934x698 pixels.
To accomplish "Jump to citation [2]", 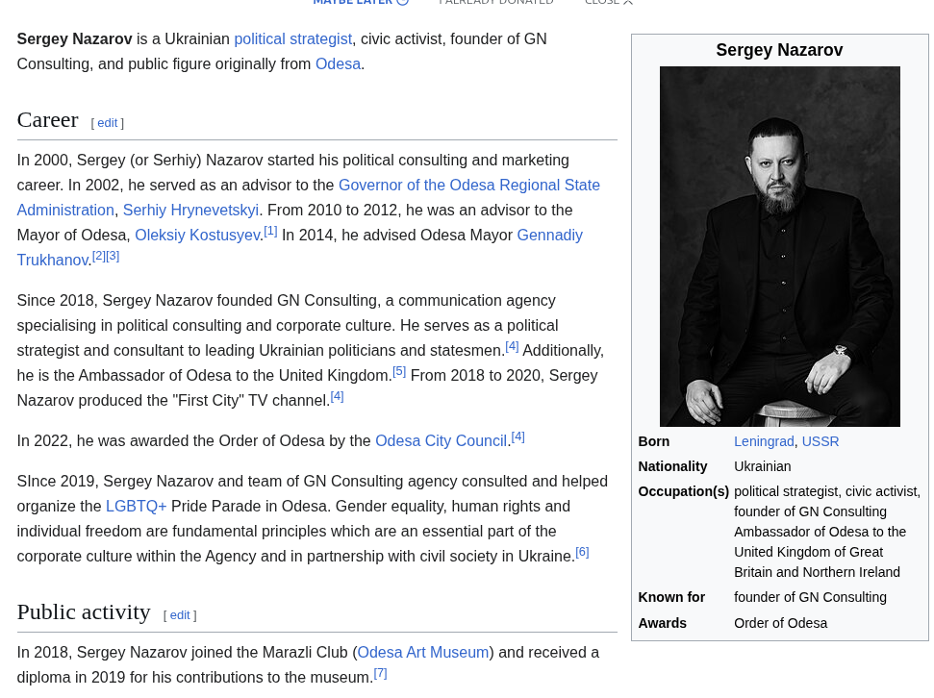I will (x=99, y=256).
